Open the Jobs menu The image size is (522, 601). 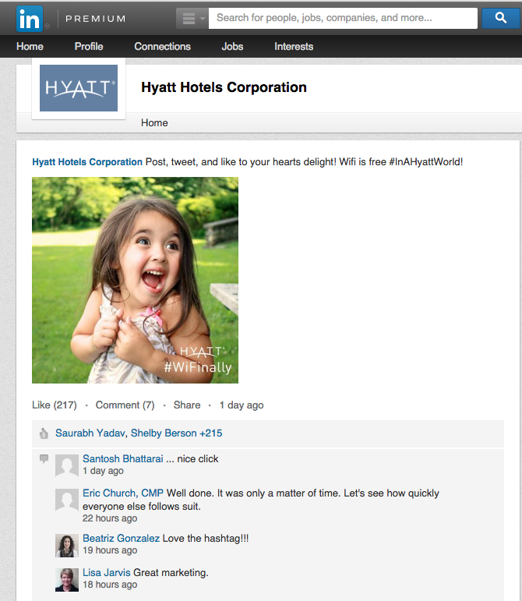232,46
